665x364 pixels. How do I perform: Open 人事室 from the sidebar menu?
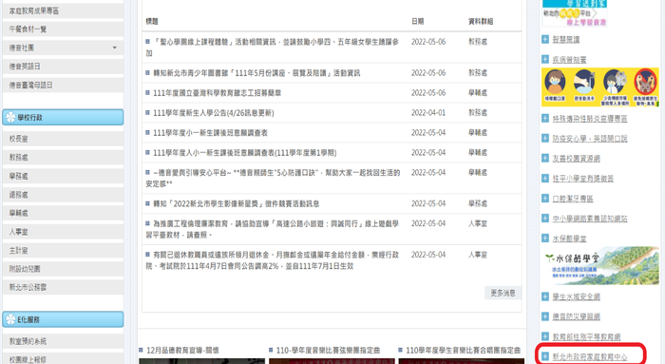tap(63, 232)
